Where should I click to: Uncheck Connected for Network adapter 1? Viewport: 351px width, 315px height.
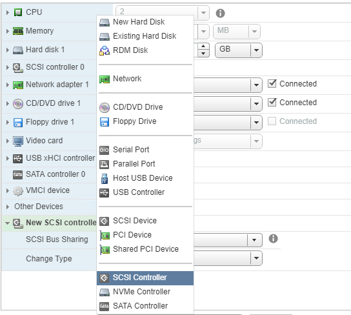[x=272, y=84]
